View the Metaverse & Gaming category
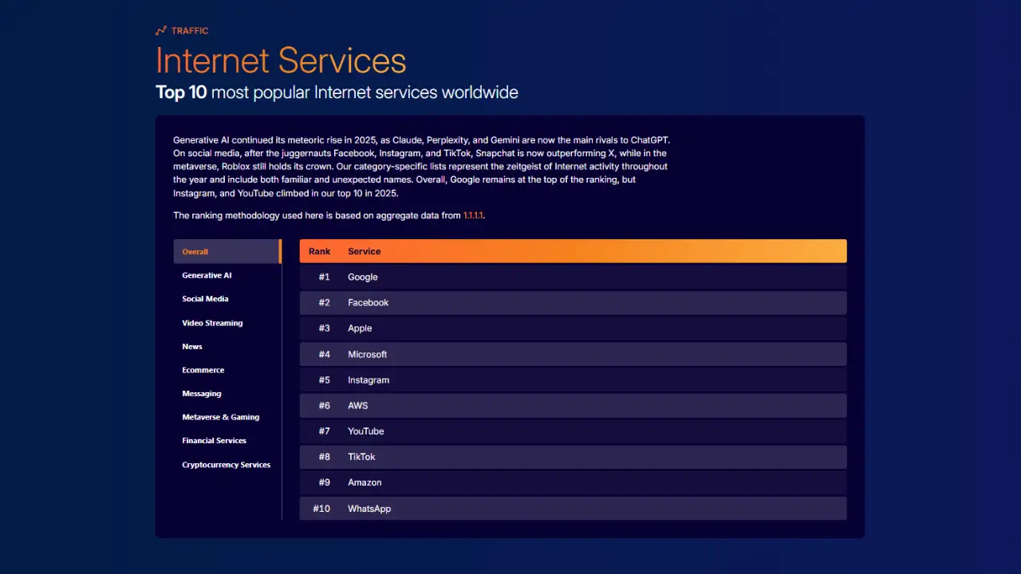This screenshot has width=1021, height=574. (x=220, y=417)
